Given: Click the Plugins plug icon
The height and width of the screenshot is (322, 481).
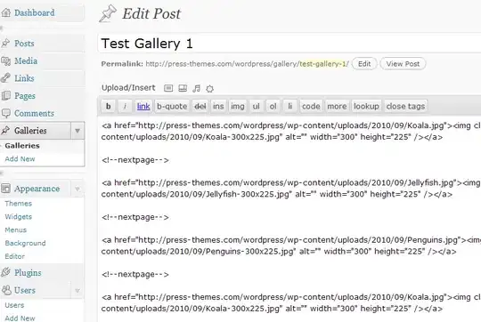Looking at the screenshot, I should tap(5, 272).
